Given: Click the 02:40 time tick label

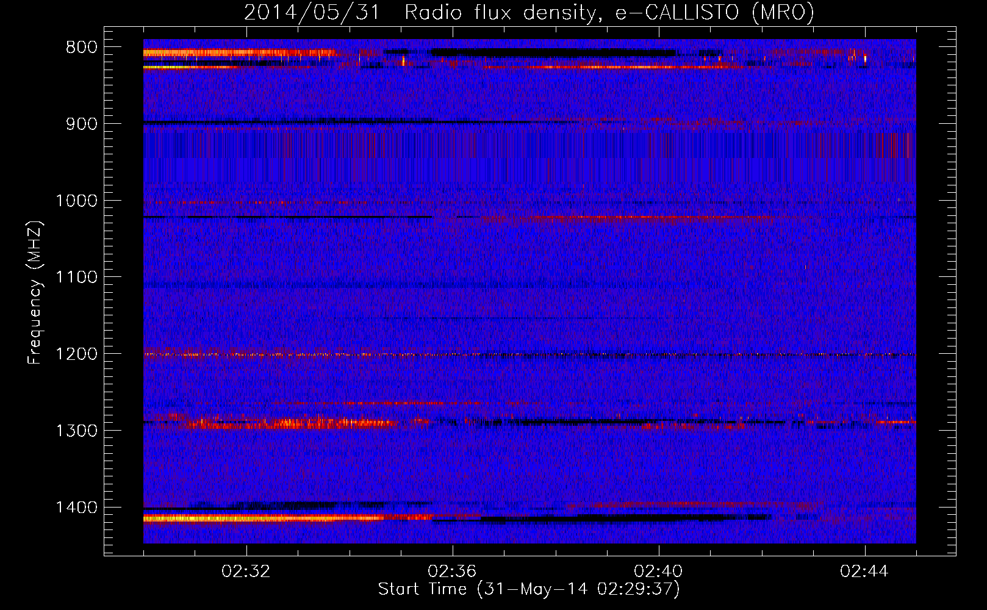Looking at the screenshot, I should pyautogui.click(x=658, y=572).
